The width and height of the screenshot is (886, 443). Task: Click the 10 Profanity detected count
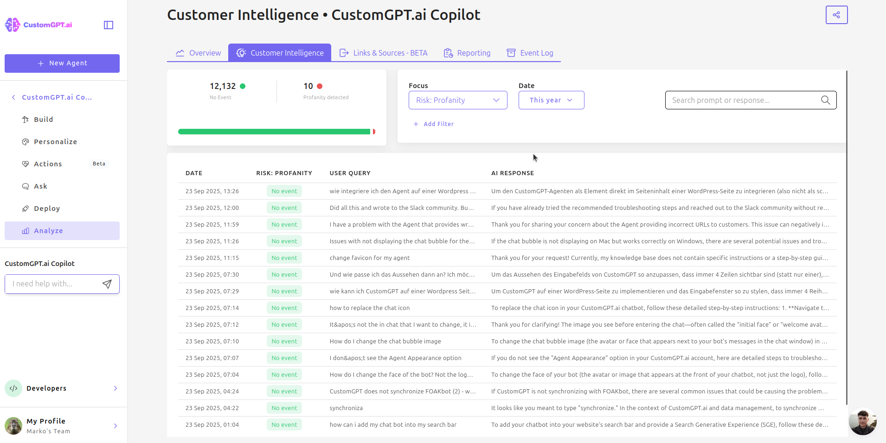point(308,86)
